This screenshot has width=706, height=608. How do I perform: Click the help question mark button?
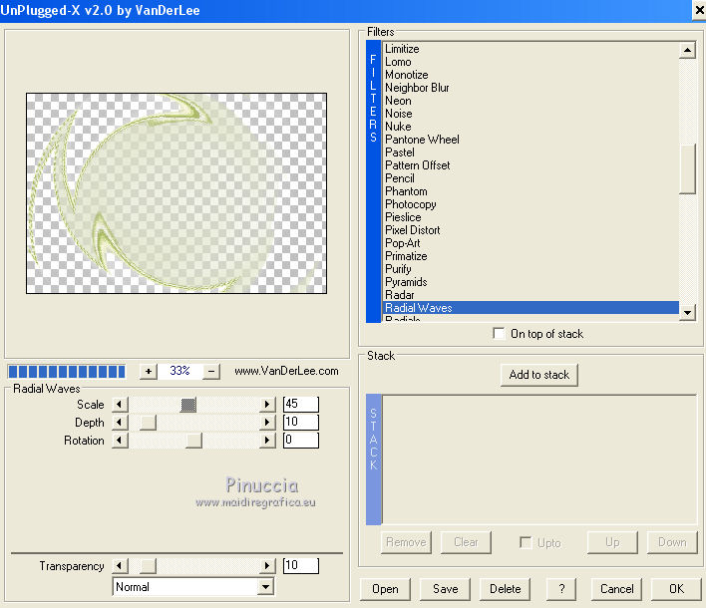561,589
